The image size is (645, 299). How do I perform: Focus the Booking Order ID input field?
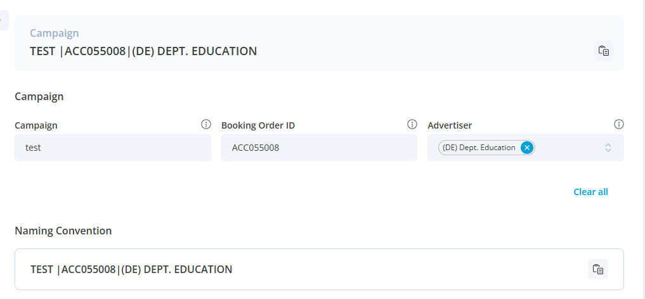[319, 148]
